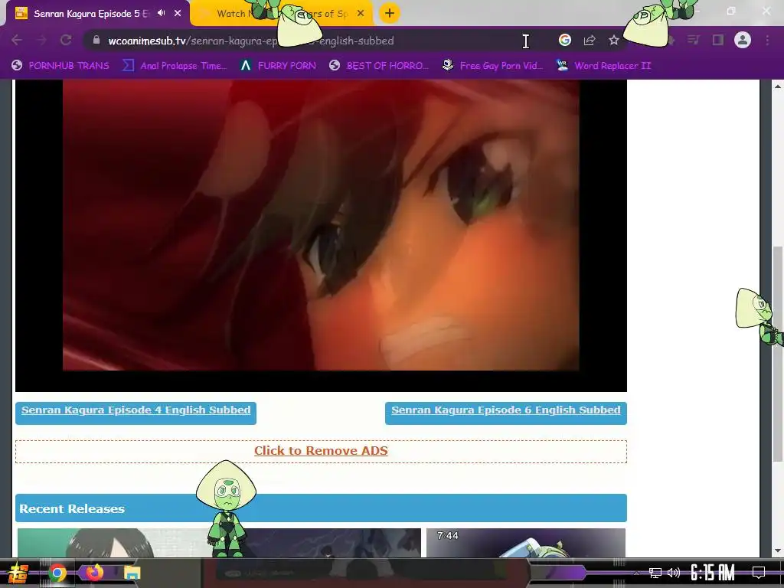The height and width of the screenshot is (588, 784).
Task: Go back to the previous page
Action: (17, 40)
